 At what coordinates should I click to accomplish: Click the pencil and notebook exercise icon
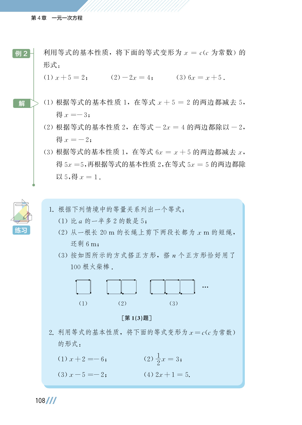(21, 211)
